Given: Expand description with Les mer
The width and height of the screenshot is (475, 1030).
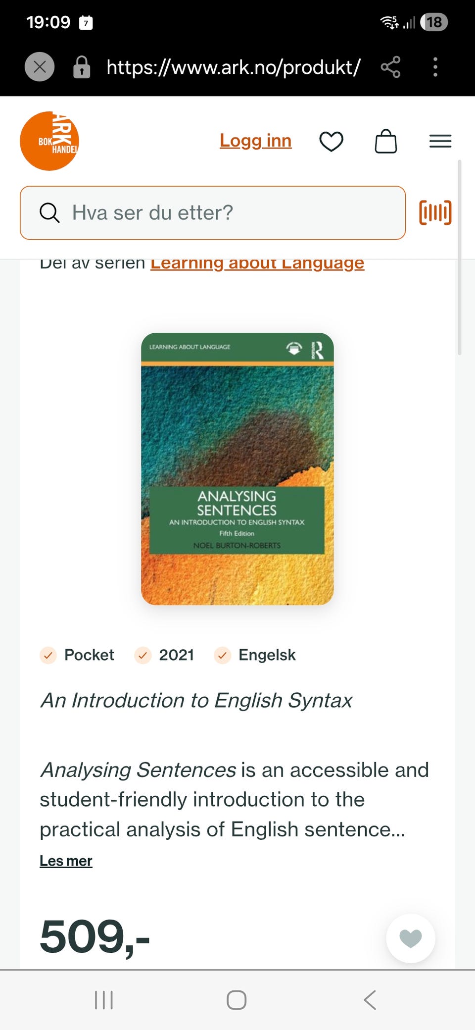Looking at the screenshot, I should click(66, 861).
